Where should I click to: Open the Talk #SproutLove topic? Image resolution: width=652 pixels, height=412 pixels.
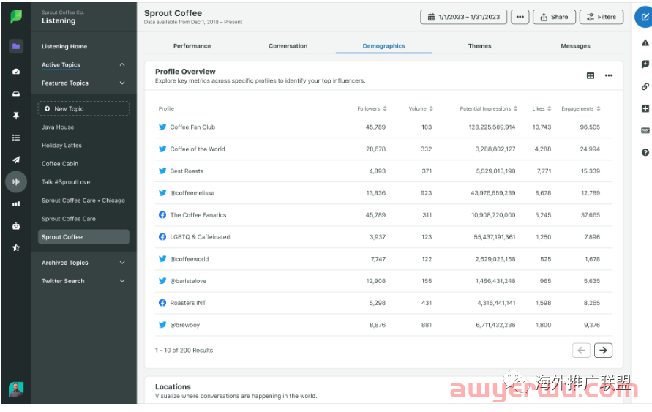click(66, 182)
